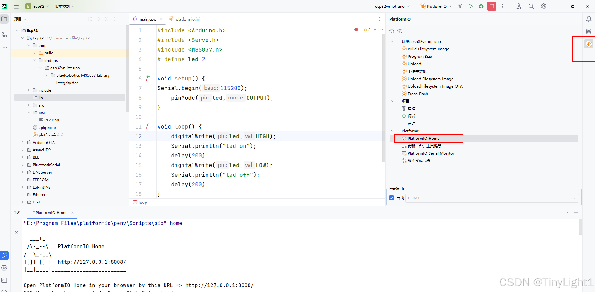
Task: Click the run console vertical scrollbar
Action: [580, 227]
